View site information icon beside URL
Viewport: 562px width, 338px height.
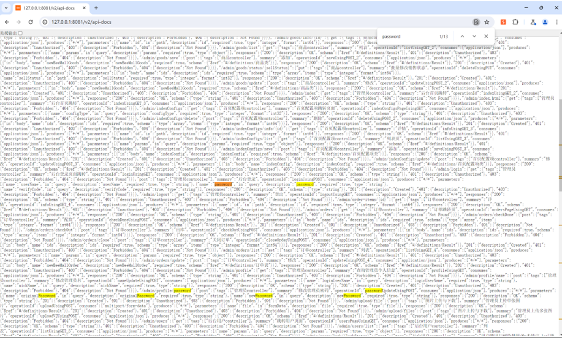45,22
